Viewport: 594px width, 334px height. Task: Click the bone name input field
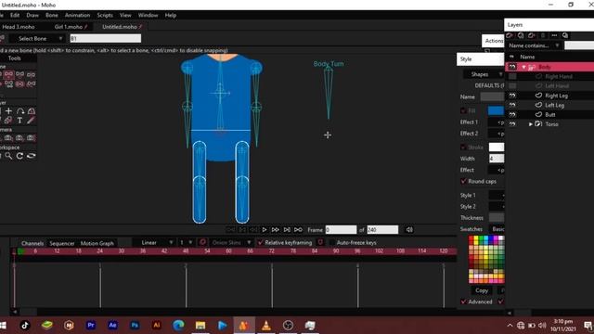[105, 38]
